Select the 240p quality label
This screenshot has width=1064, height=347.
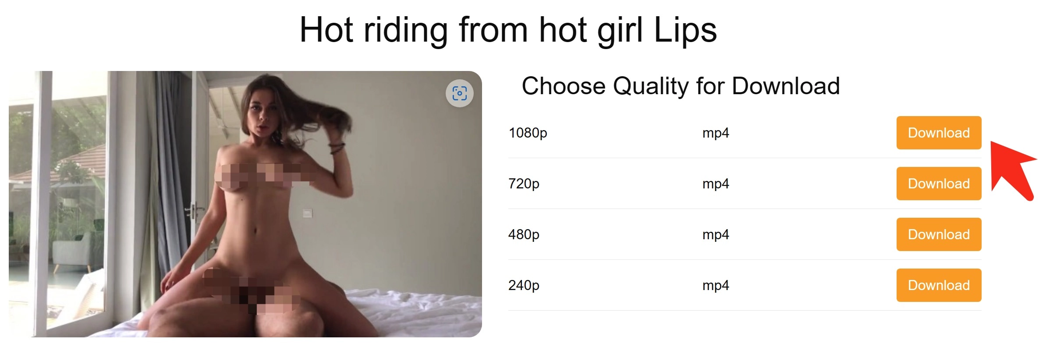click(x=524, y=285)
